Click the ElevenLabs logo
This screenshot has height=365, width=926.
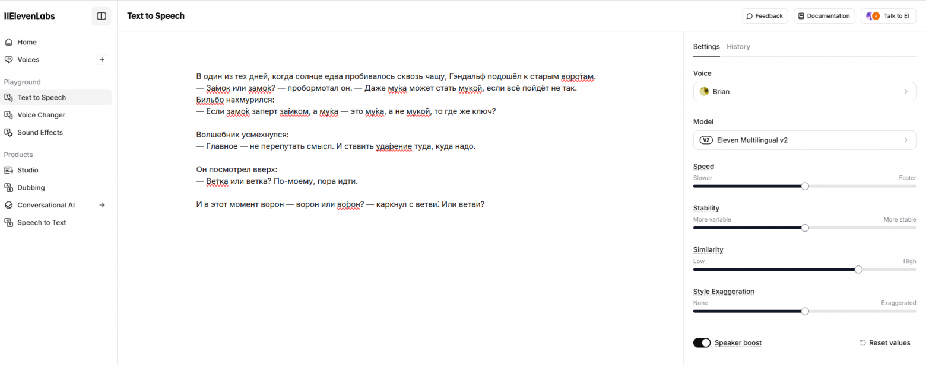(x=30, y=16)
